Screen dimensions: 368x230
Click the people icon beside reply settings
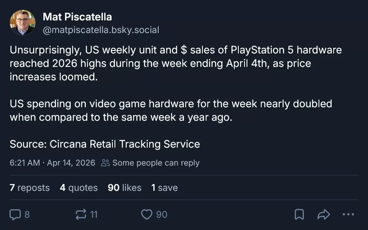pos(105,163)
